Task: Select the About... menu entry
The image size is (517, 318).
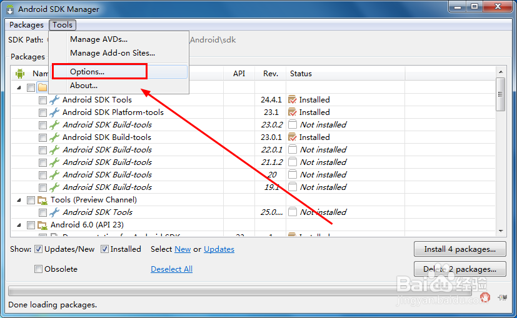Action: click(x=84, y=86)
